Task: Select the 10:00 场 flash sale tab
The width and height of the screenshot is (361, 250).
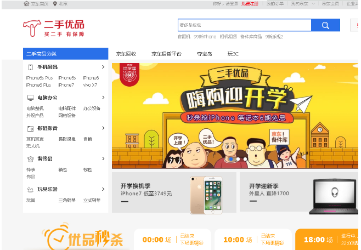Action: click(253, 240)
